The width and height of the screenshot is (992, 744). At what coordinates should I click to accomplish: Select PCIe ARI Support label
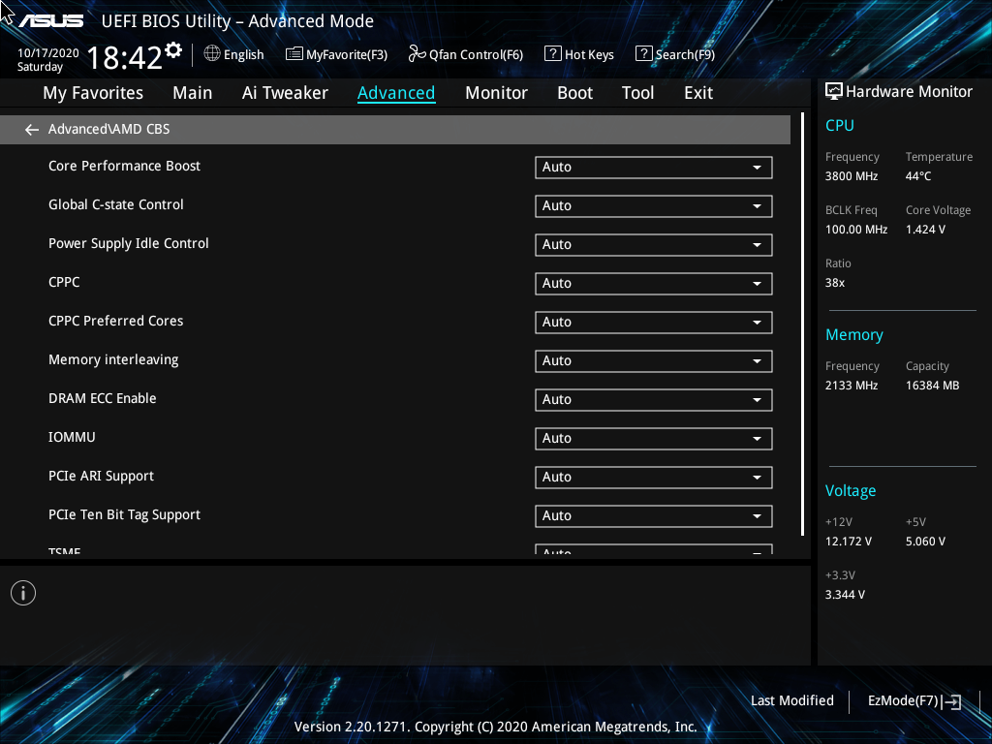101,477
